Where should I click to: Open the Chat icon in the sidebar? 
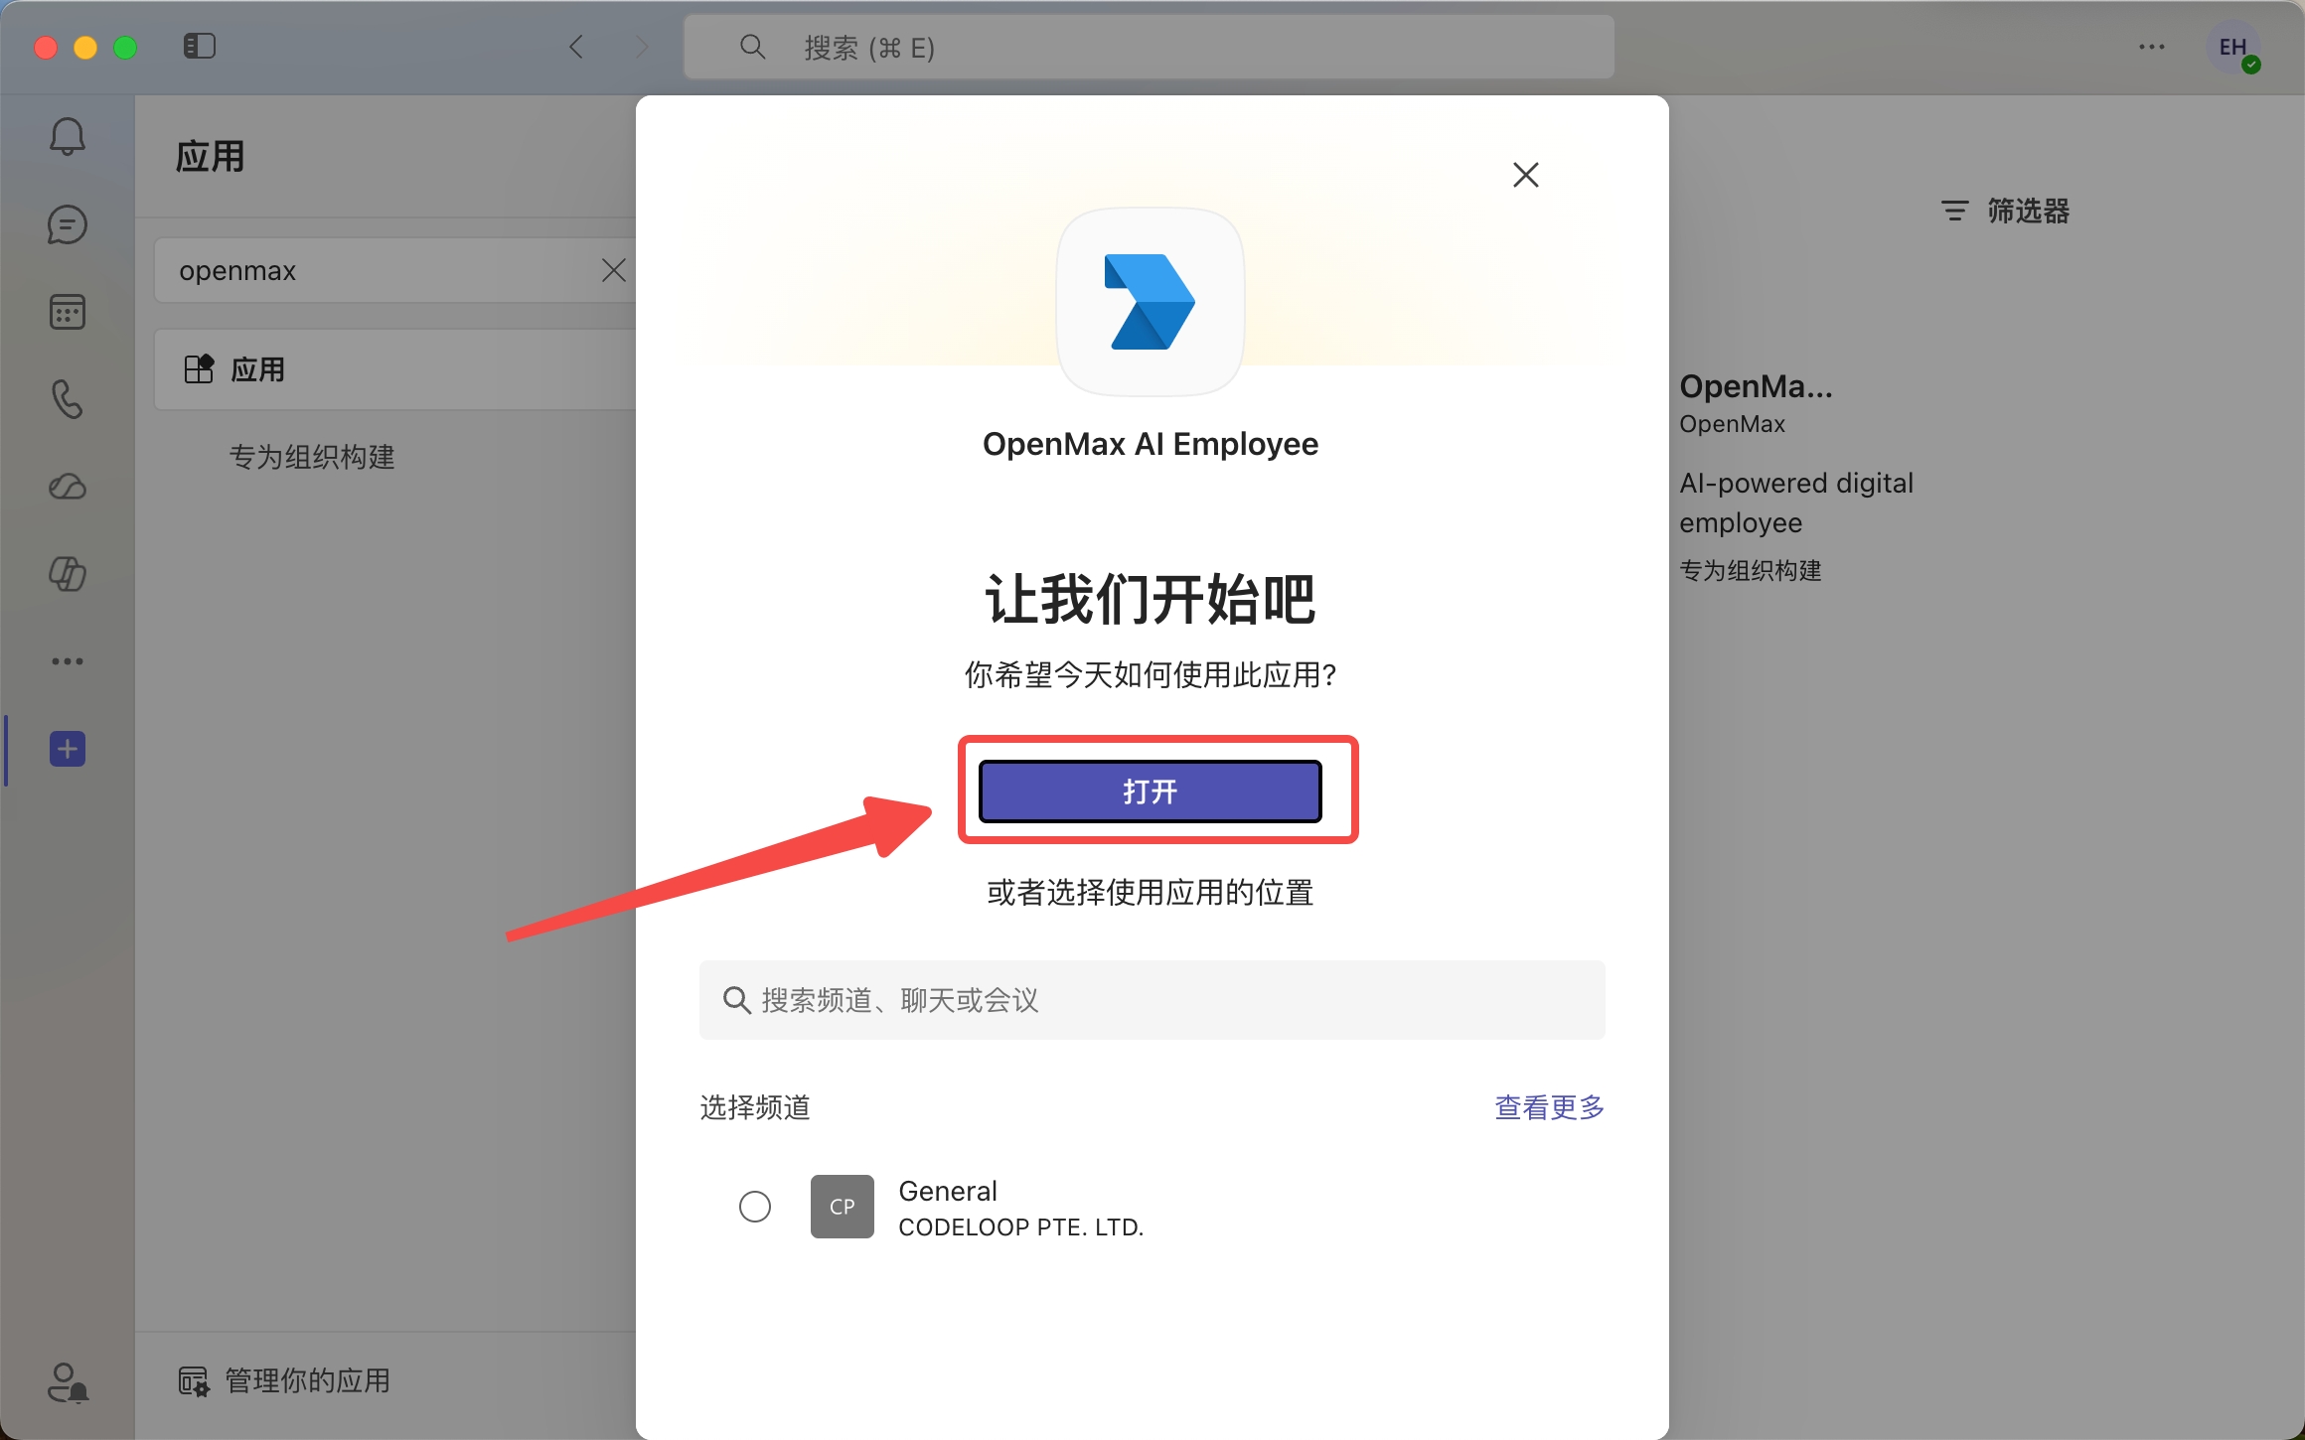point(68,224)
